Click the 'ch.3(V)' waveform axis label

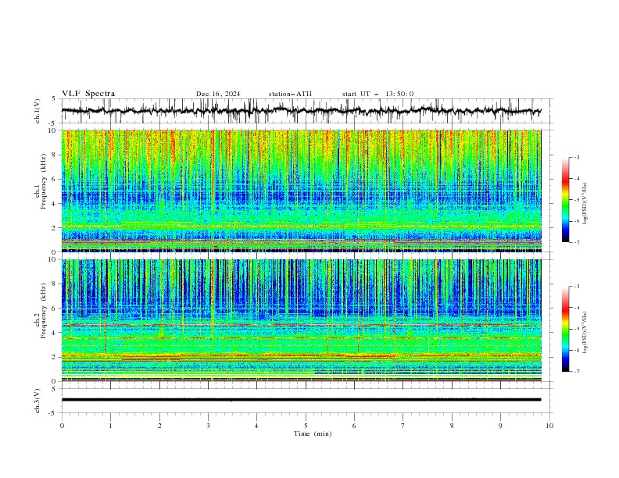38,401
